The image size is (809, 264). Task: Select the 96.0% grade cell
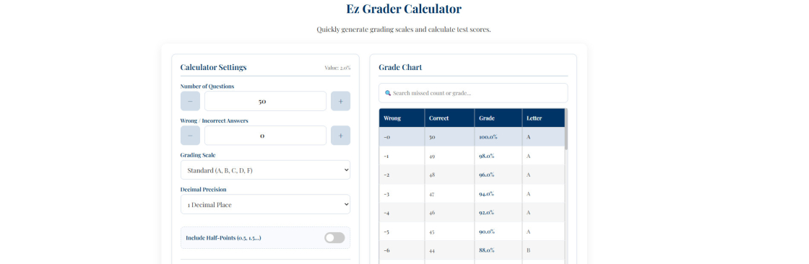pos(498,175)
